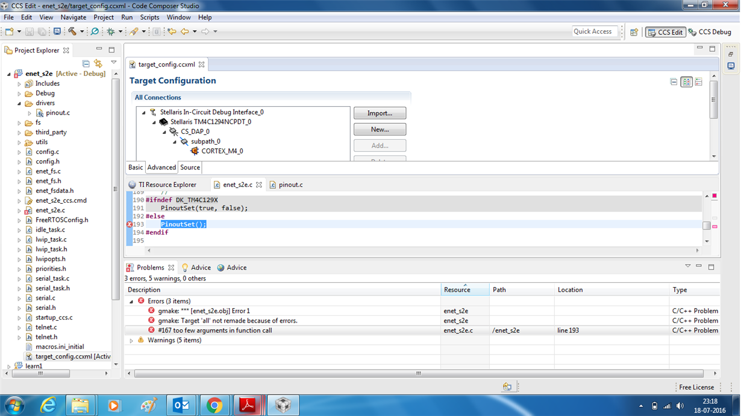Viewport: 741px width, 416px height.
Task: Click the Build hammer icon
Action: [x=72, y=31]
